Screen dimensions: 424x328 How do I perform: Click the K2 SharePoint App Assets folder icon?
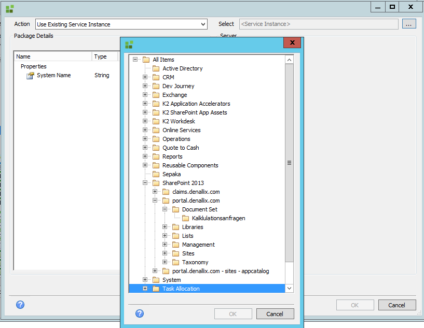[156, 112]
